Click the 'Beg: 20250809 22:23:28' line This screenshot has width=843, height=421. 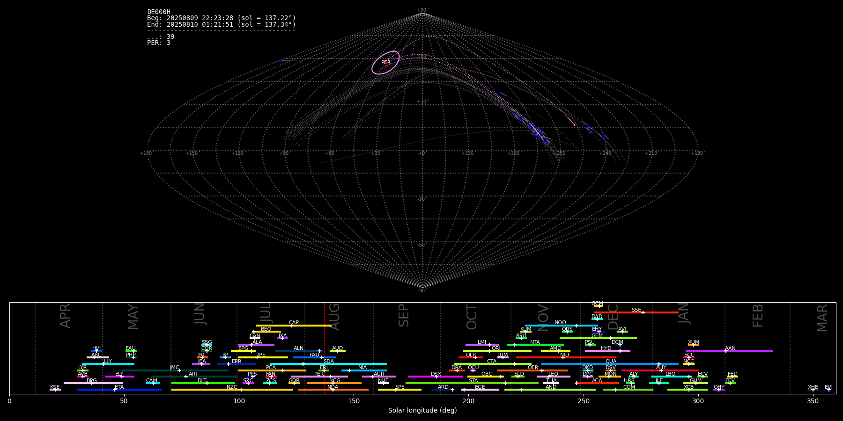click(x=222, y=18)
